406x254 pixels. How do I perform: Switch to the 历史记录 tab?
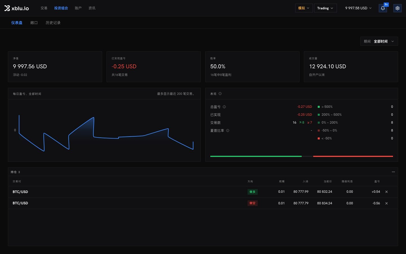click(53, 23)
